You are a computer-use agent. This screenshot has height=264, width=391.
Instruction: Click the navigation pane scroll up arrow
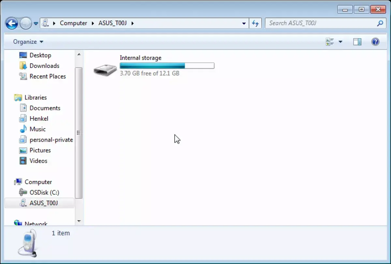pyautogui.click(x=79, y=54)
